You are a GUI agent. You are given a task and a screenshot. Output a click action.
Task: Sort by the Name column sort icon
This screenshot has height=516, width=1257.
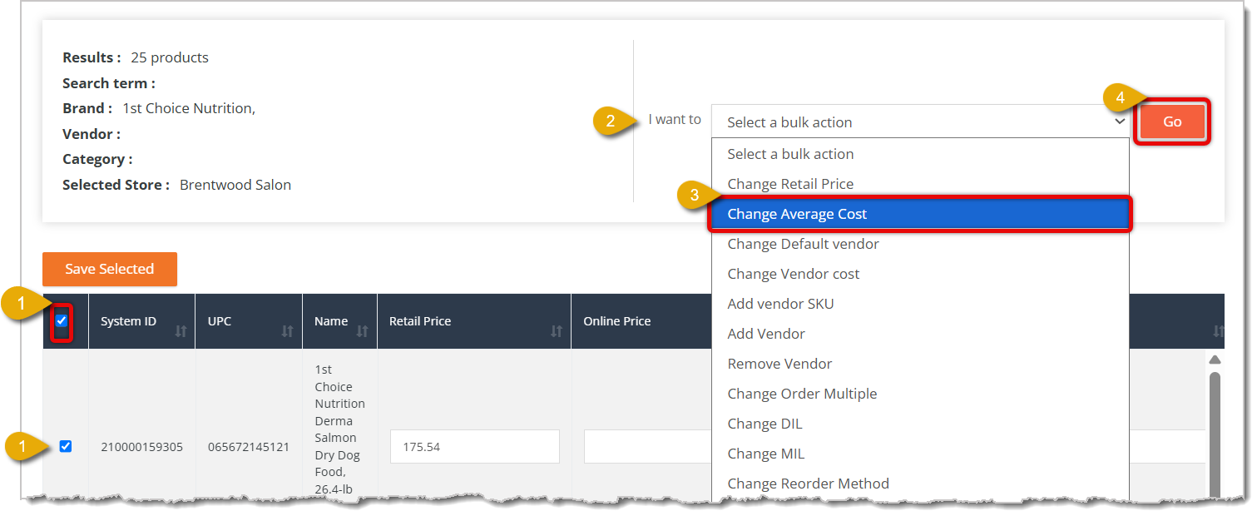coord(363,331)
